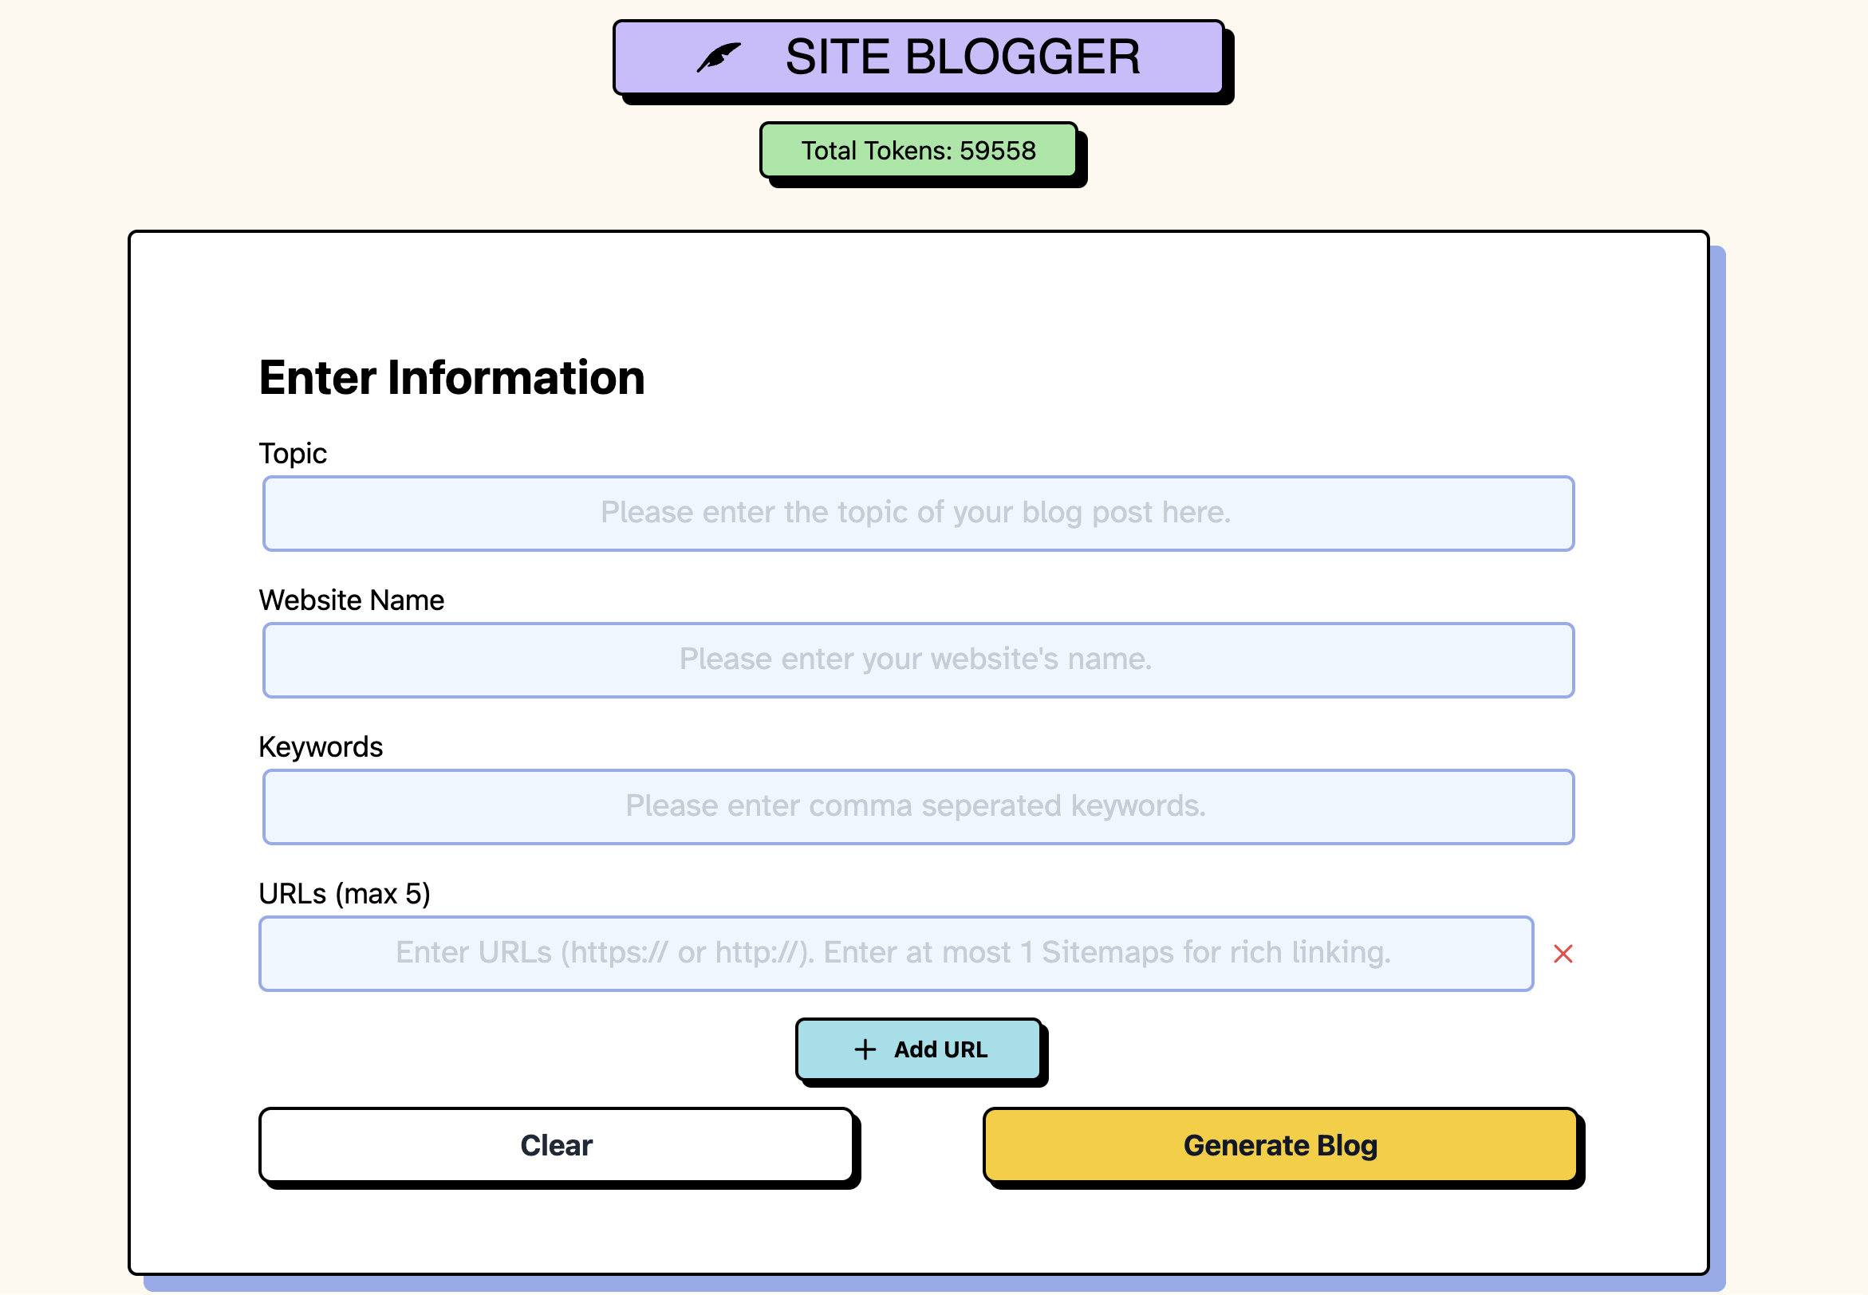Click the URLs (max 5) label
The image size is (1868, 1295).
344,894
